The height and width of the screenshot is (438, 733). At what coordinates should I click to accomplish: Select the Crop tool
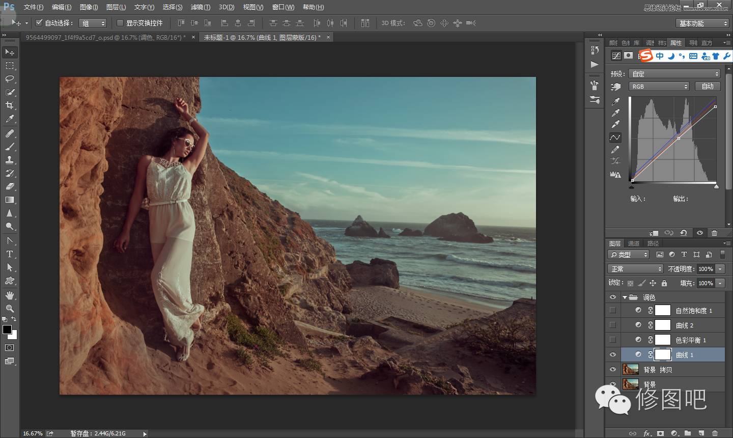[x=10, y=105]
